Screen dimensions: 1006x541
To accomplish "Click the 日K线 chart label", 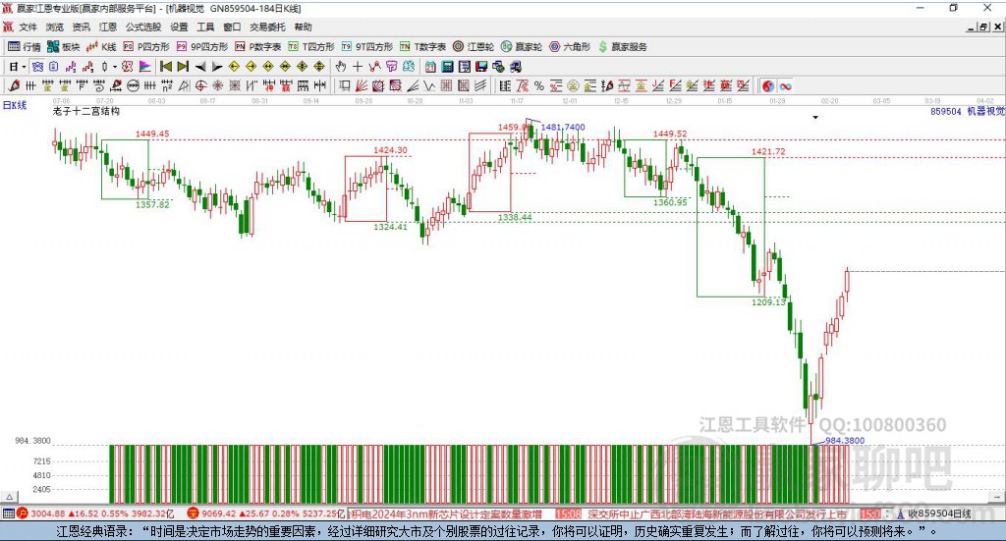I will [x=15, y=106].
